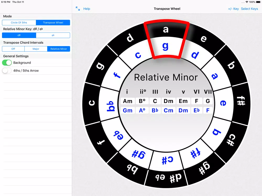Choose eb as relative minor key
Image resolution: width=262 pixels, height=196 pixels.
pos(53,35)
